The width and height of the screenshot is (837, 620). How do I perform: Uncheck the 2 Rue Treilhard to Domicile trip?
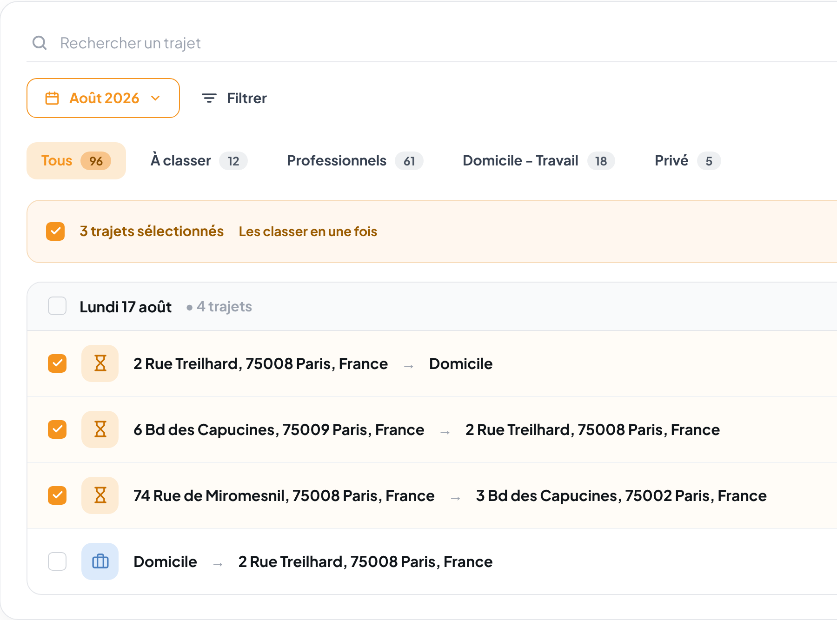[x=57, y=363]
